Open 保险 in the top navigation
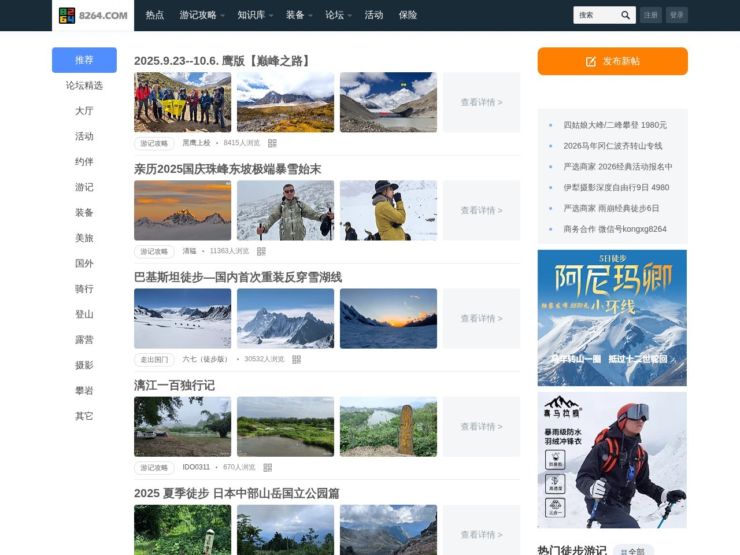740x555 pixels. pyautogui.click(x=408, y=15)
